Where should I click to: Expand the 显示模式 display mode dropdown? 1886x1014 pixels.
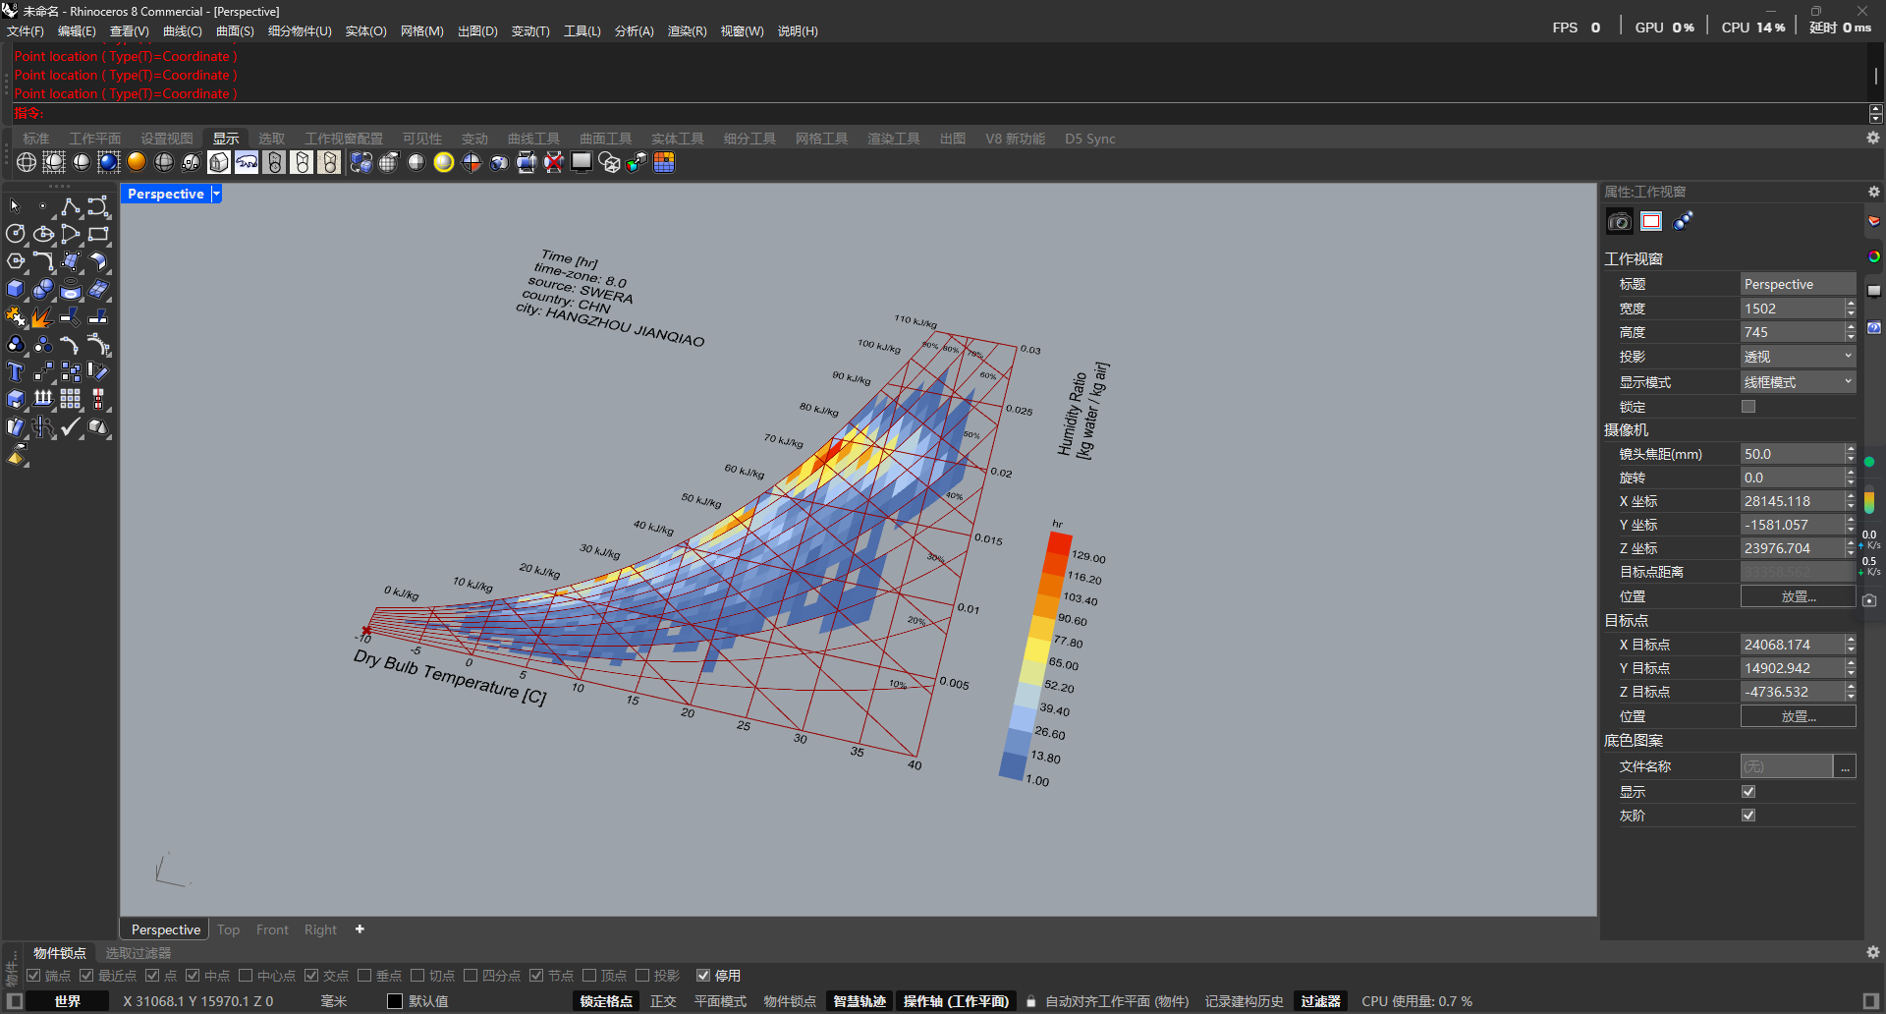coord(1798,382)
